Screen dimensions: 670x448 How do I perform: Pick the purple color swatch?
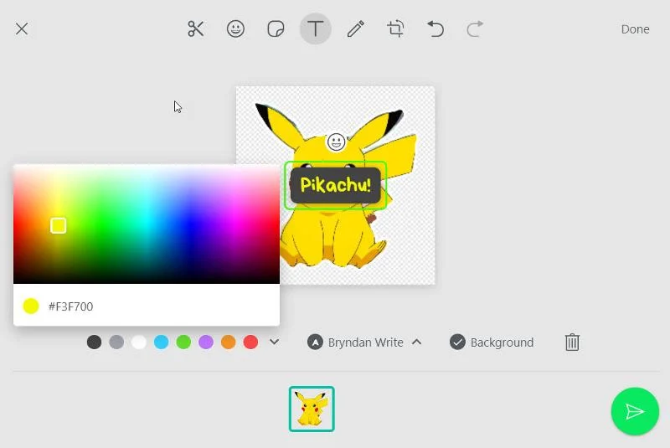pyautogui.click(x=206, y=342)
